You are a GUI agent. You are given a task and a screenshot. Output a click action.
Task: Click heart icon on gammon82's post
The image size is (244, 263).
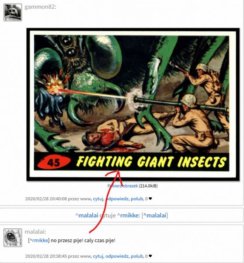point(150,199)
